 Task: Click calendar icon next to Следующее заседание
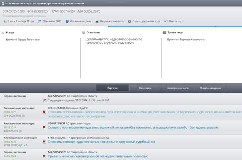[x=45, y=100]
